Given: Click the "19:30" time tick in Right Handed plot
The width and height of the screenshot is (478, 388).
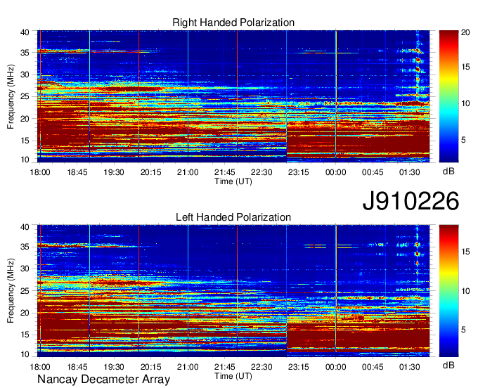Looking at the screenshot, I should 114,172.
